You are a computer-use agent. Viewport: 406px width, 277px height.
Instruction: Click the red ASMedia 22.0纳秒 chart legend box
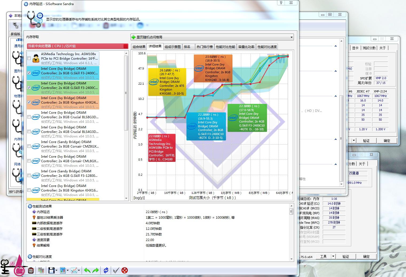point(162,148)
